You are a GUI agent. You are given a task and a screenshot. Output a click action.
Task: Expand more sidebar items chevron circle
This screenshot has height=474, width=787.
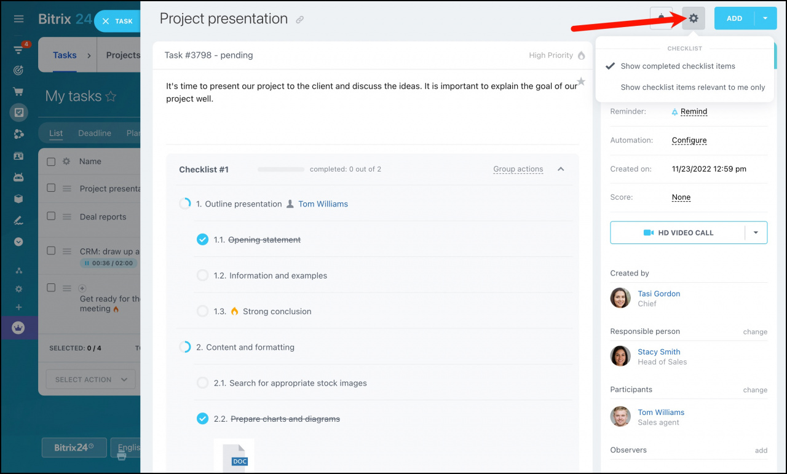tap(18, 242)
